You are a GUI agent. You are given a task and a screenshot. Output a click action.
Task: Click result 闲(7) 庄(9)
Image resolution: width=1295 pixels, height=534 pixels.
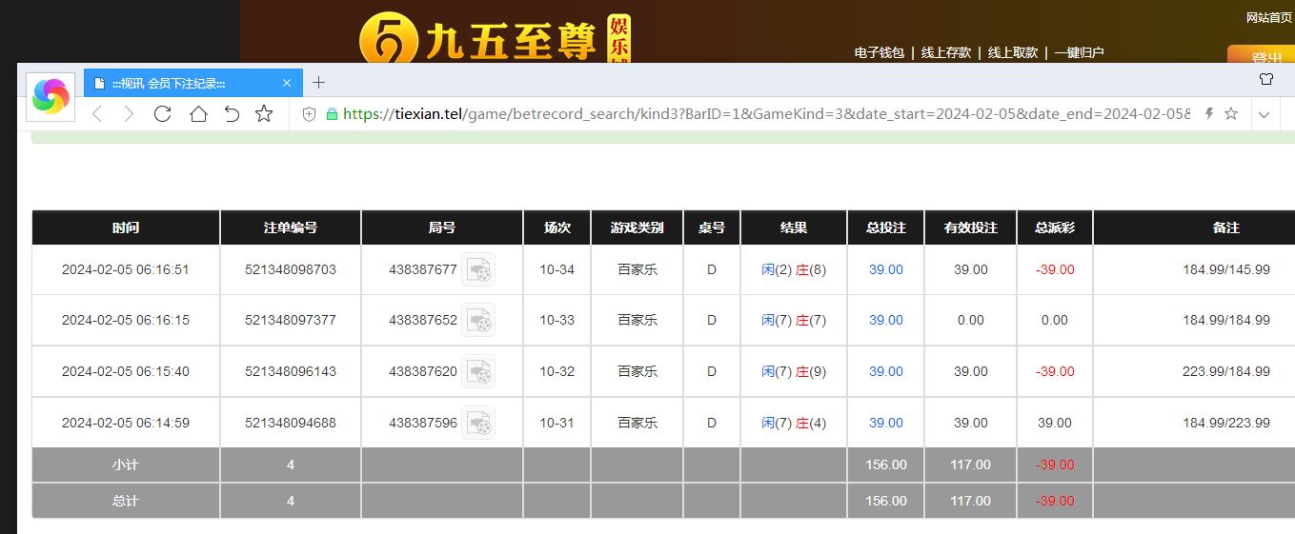[x=794, y=371]
